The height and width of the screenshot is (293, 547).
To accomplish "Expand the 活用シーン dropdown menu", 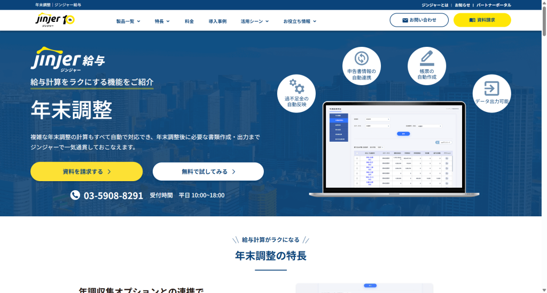I will click(255, 21).
